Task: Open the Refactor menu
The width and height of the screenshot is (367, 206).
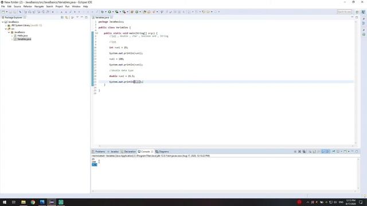Action: (28, 6)
